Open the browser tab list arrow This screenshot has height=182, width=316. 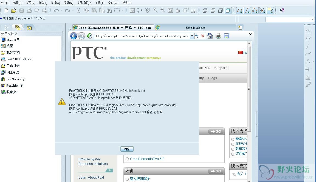point(70,29)
